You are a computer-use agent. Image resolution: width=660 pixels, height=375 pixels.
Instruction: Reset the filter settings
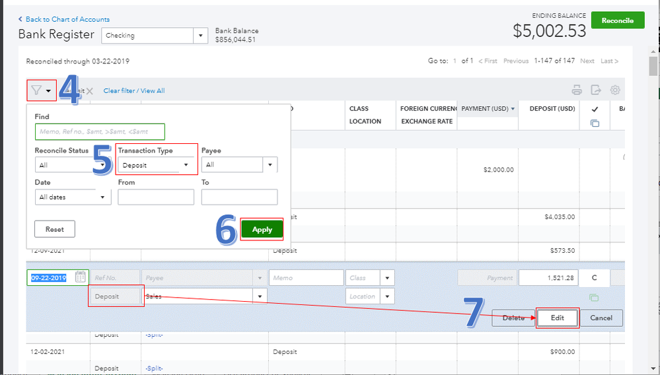pos(55,229)
